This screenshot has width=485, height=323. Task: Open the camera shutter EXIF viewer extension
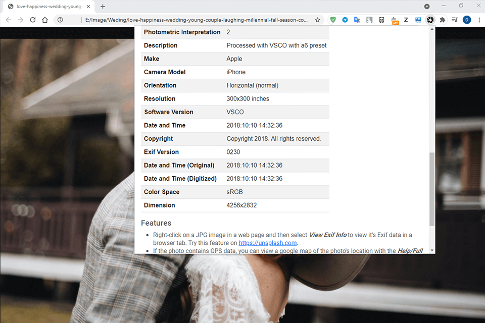click(x=430, y=19)
